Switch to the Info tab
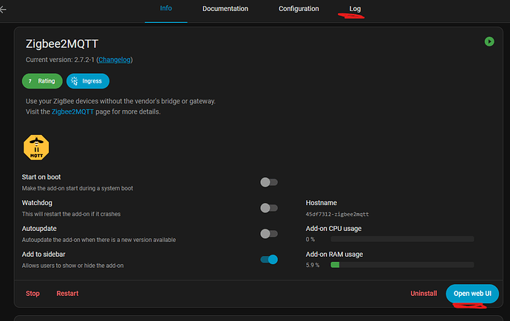Screen dimensions: 510x321 coord(166,8)
